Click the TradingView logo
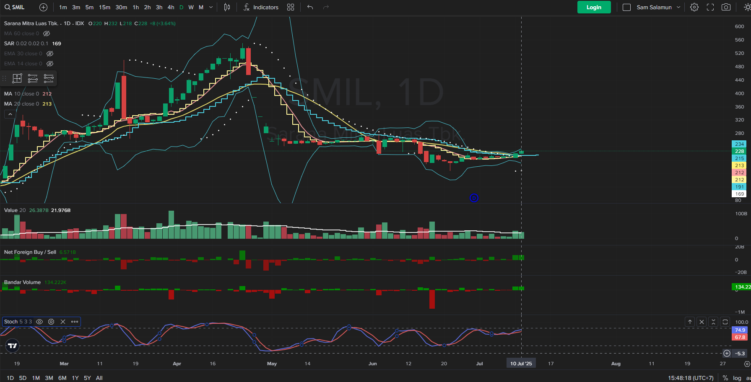The image size is (751, 382). pos(13,346)
